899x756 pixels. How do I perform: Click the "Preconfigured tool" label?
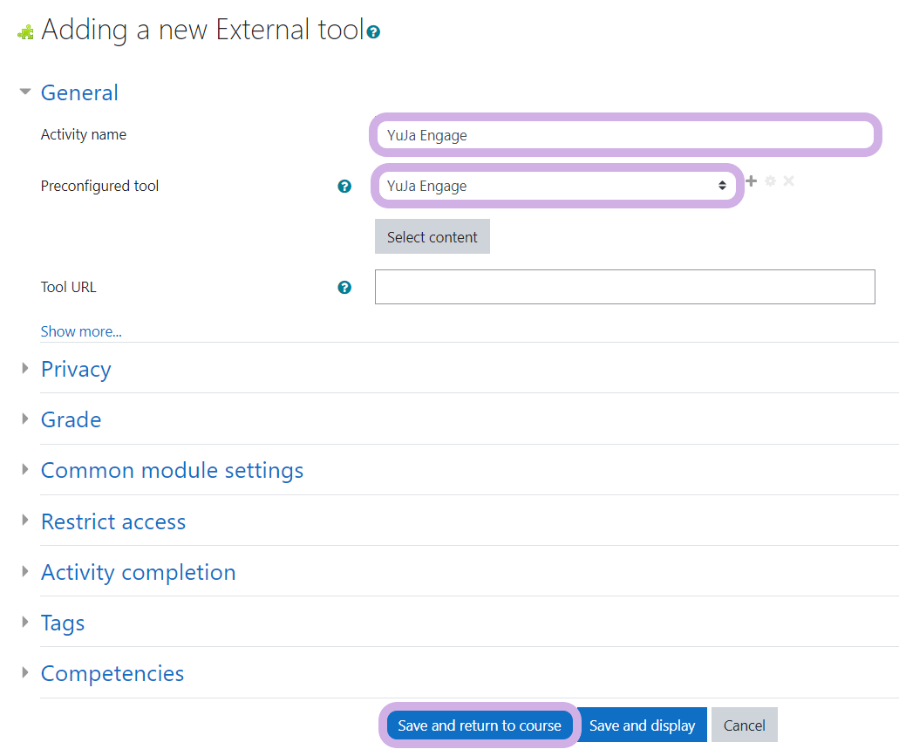pyautogui.click(x=99, y=186)
